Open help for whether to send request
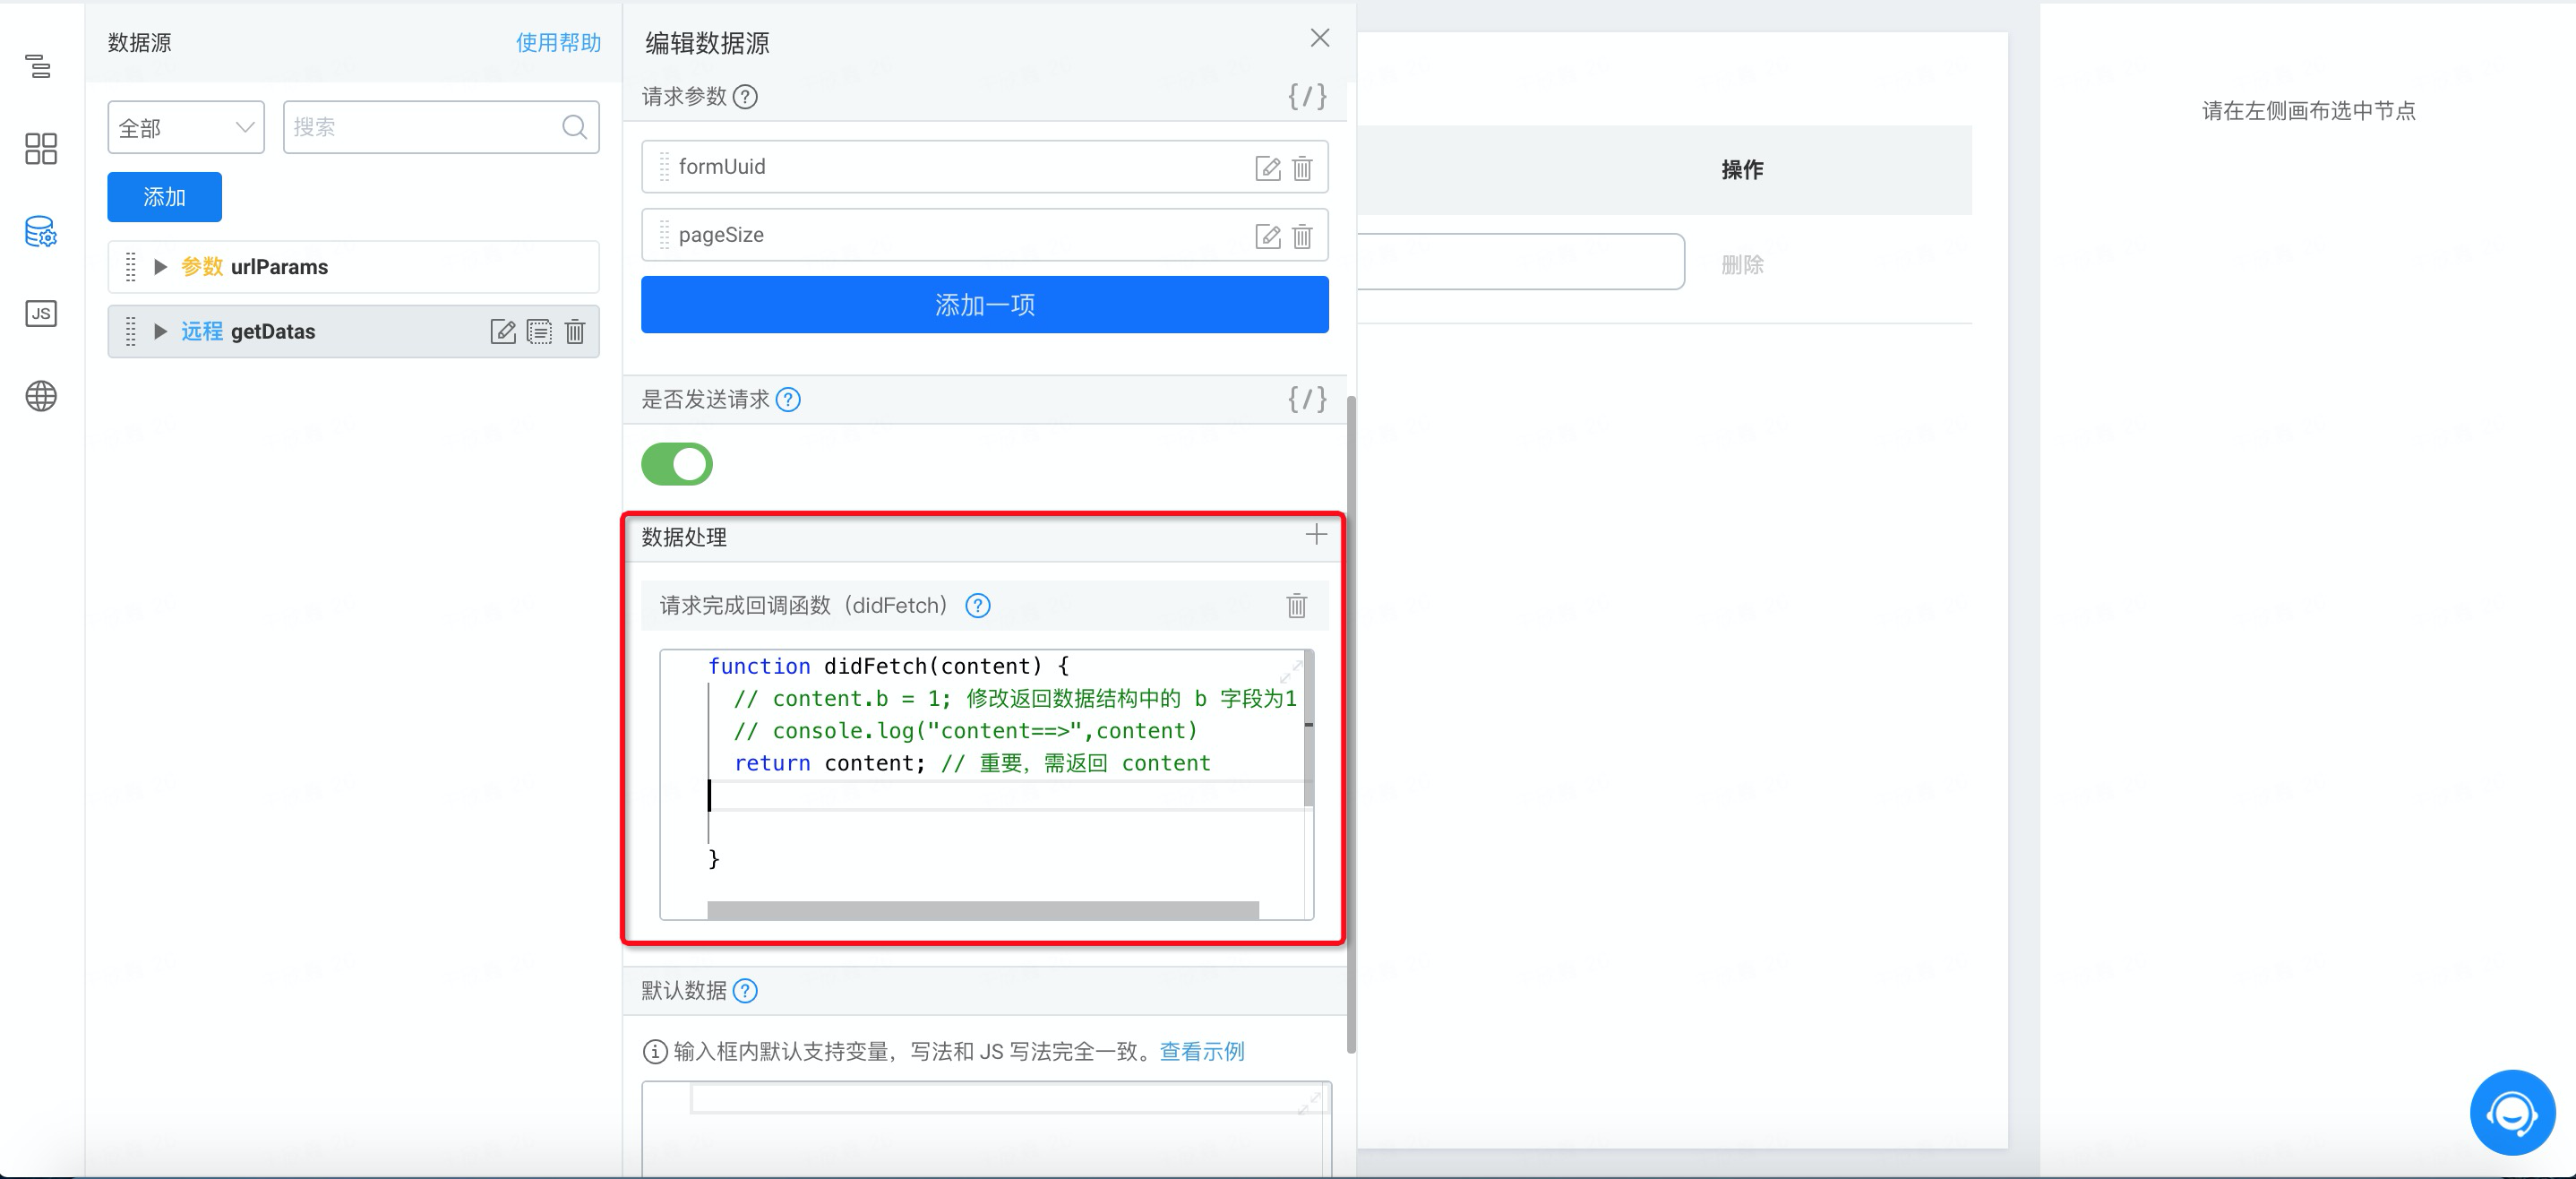Viewport: 2576px width, 1179px height. click(788, 400)
